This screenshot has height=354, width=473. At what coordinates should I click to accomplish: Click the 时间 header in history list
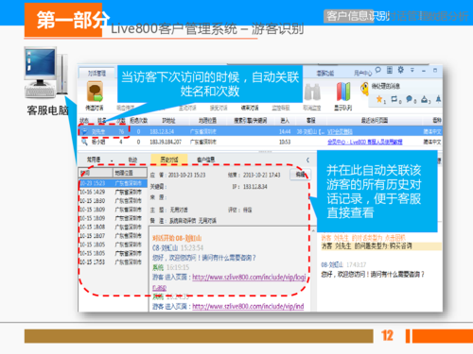point(96,173)
